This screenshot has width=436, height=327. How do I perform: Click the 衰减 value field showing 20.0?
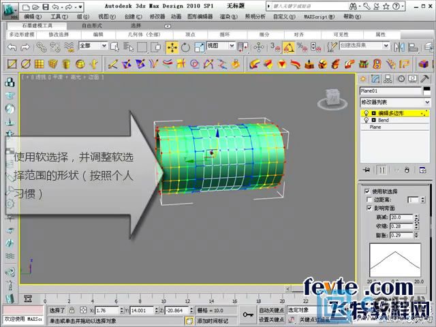tap(402, 217)
